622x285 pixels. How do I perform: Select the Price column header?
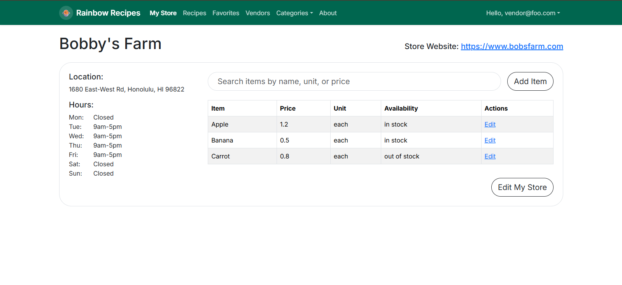point(287,108)
